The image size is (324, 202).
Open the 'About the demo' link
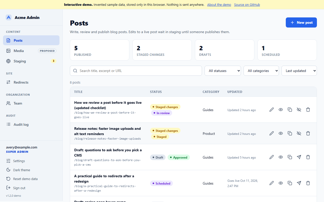219,5
